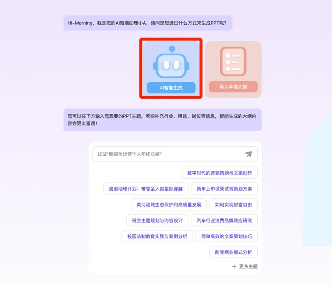Select the 简单高效的文案策划技巧 topic

click(x=226, y=236)
